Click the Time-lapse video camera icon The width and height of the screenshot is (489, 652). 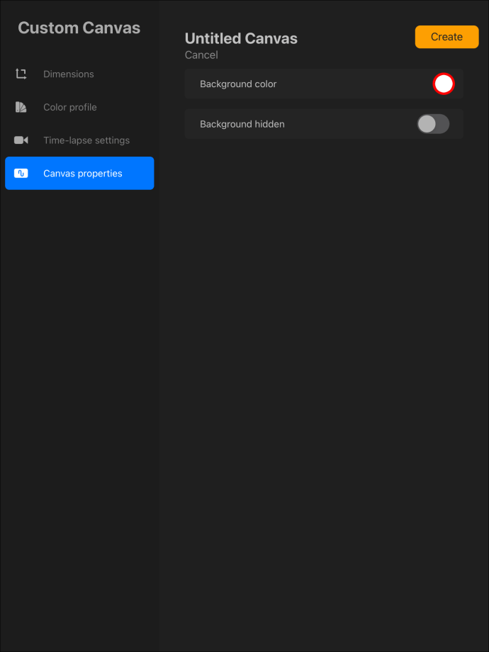pyautogui.click(x=21, y=140)
